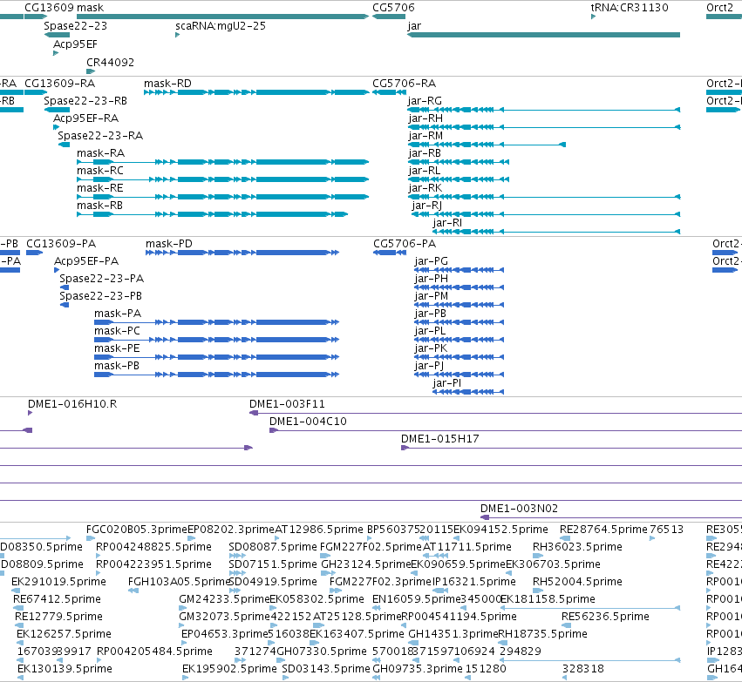Click the EK291019.5prime EST label
Viewport: 742px width, 682px height.
[x=58, y=583]
